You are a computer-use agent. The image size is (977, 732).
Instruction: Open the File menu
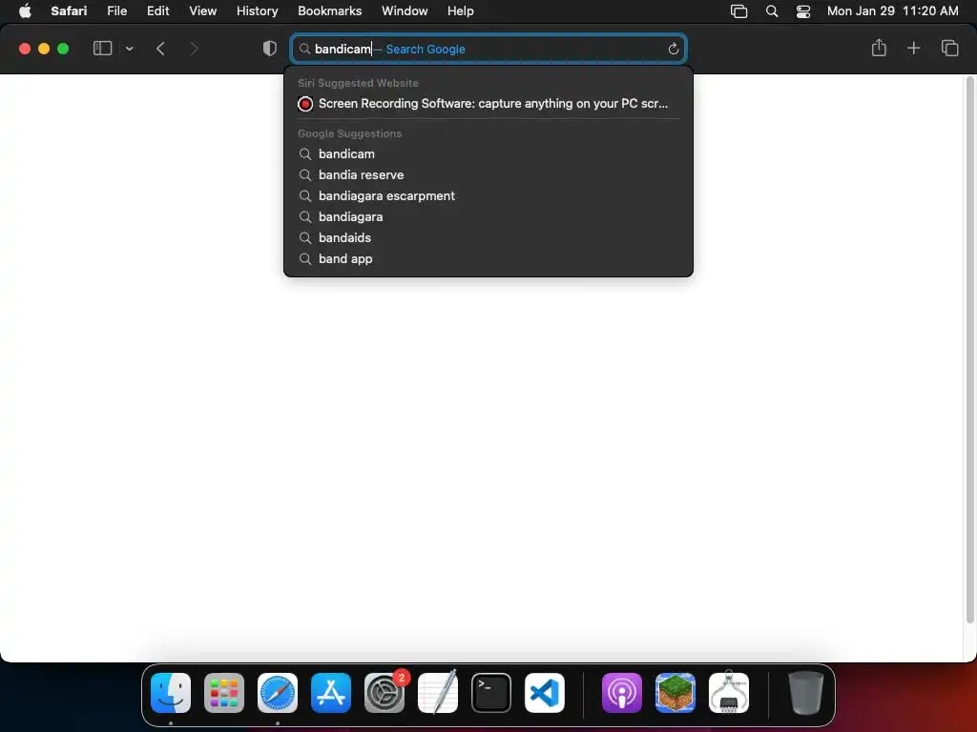[x=116, y=10]
